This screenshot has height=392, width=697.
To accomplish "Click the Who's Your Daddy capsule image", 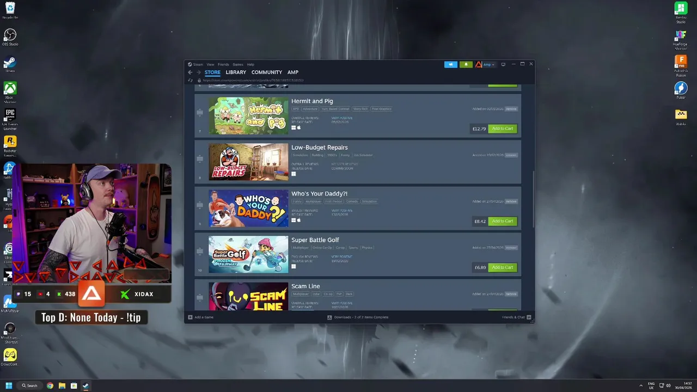I will [248, 208].
